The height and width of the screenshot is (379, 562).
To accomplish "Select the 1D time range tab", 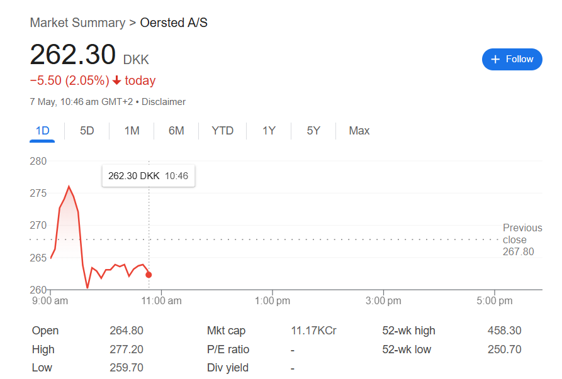I will (x=42, y=131).
